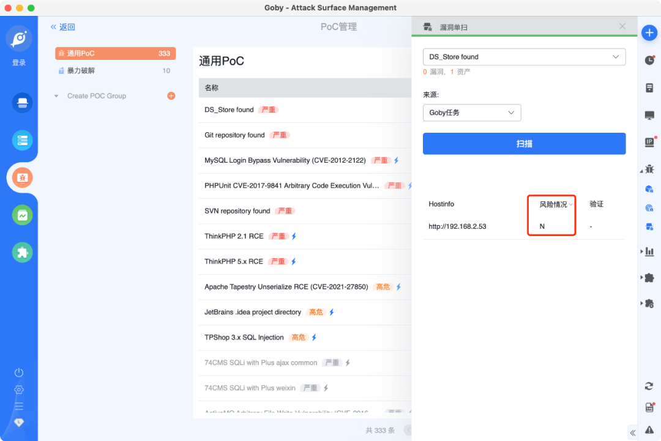Click the black bug icon on right bar
The width and height of the screenshot is (661, 441).
pyautogui.click(x=649, y=169)
